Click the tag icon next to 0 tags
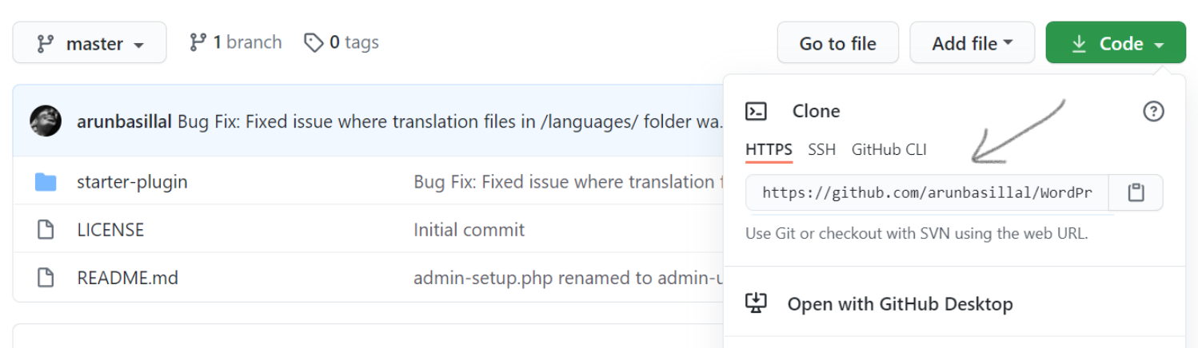The height and width of the screenshot is (348, 1198). click(313, 42)
